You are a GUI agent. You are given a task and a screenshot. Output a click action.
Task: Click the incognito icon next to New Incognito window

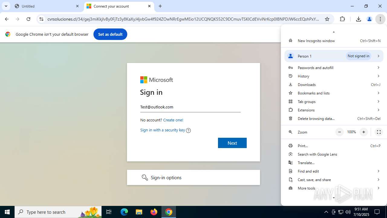291,41
